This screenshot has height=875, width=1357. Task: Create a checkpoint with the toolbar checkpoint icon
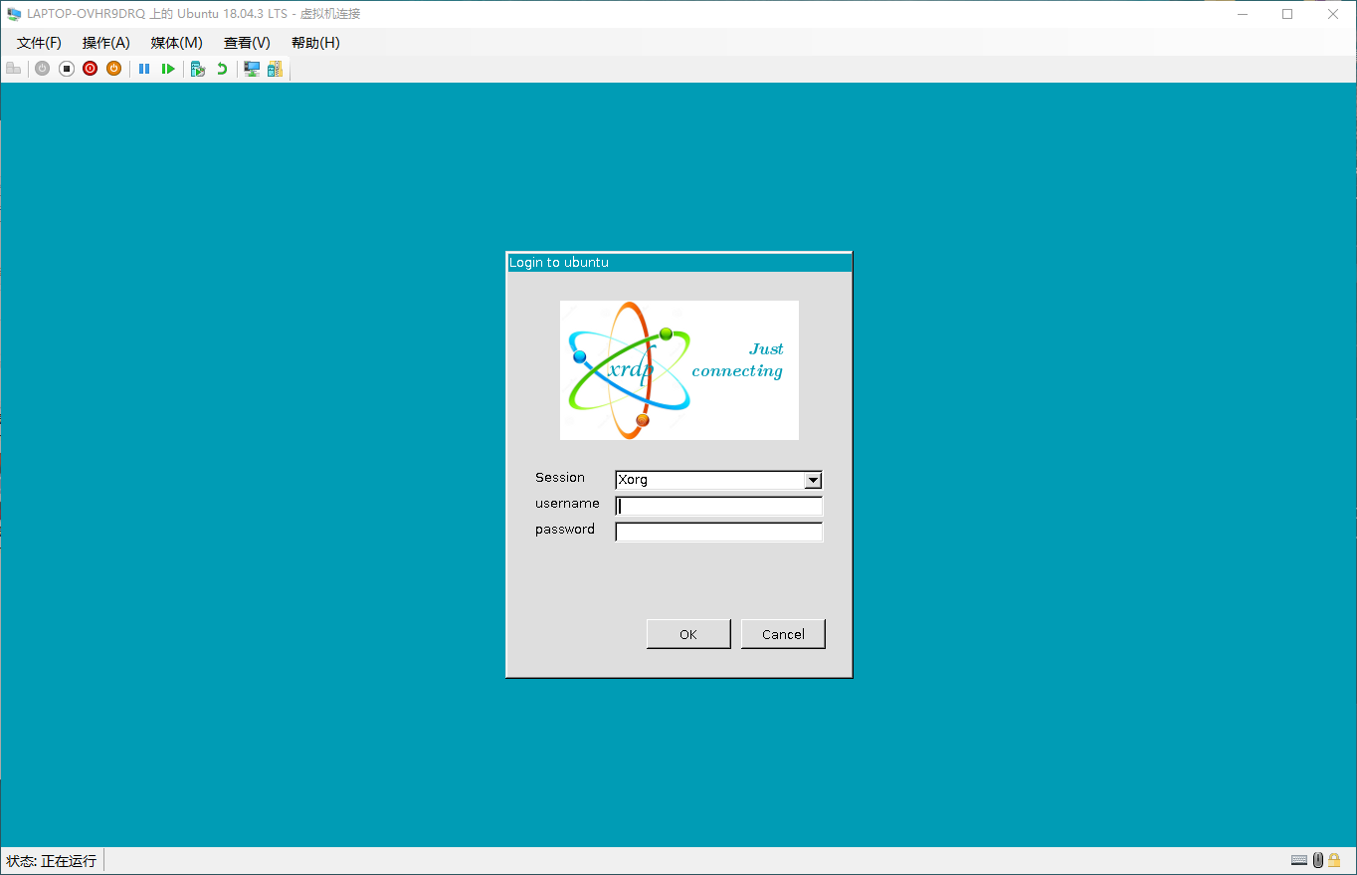pyautogui.click(x=198, y=69)
